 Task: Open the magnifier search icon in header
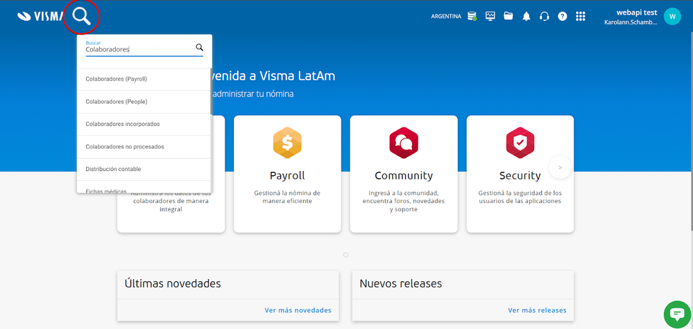(82, 17)
